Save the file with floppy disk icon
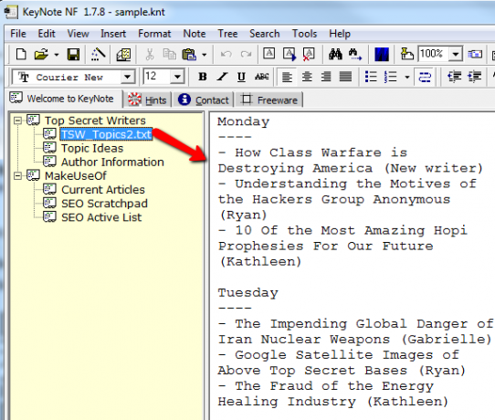Image resolution: width=495 pixels, height=420 pixels. point(73,54)
